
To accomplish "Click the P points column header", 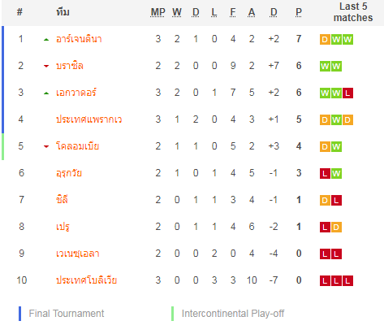I will [299, 12].
